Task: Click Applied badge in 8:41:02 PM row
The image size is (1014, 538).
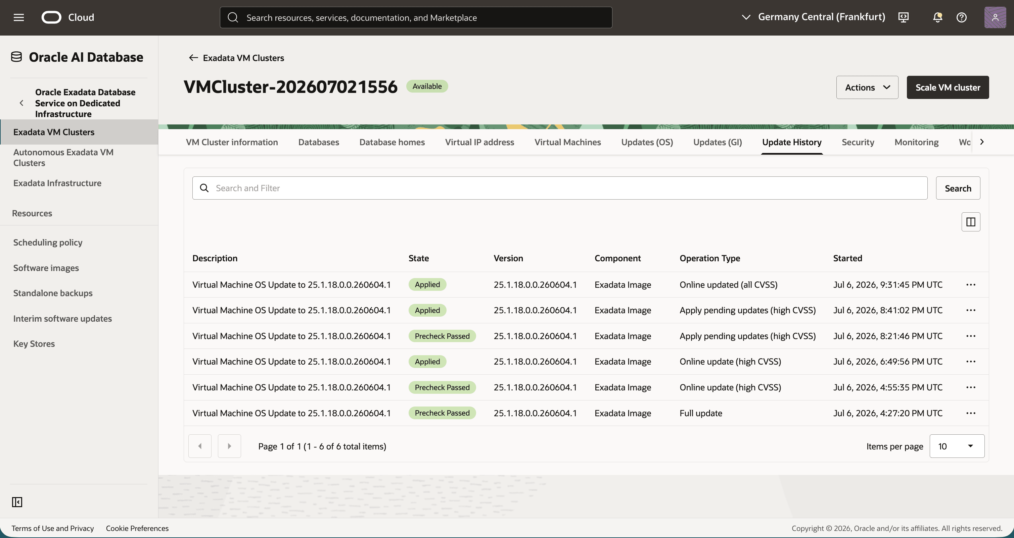Action: [x=427, y=310]
